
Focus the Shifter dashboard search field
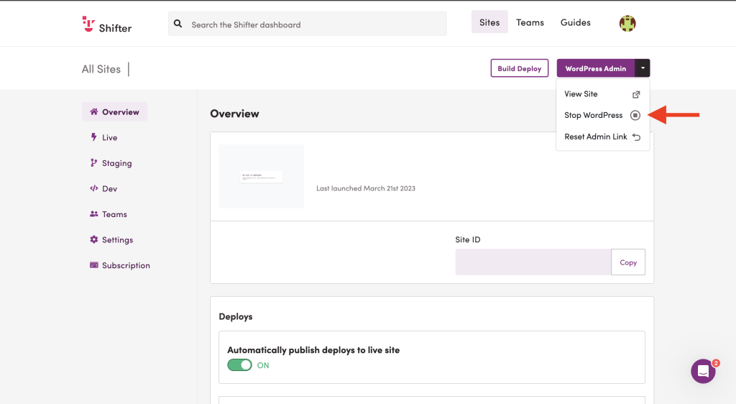coord(308,24)
